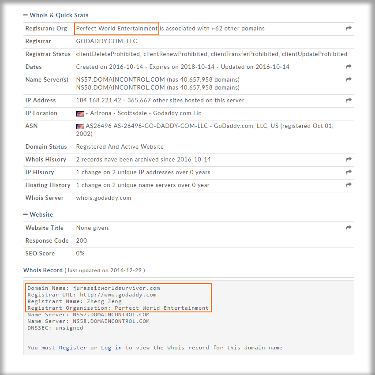Image resolution: width=375 pixels, height=375 pixels.
Task: Click the Name Server(s) row arrow icon
Action: [x=349, y=80]
